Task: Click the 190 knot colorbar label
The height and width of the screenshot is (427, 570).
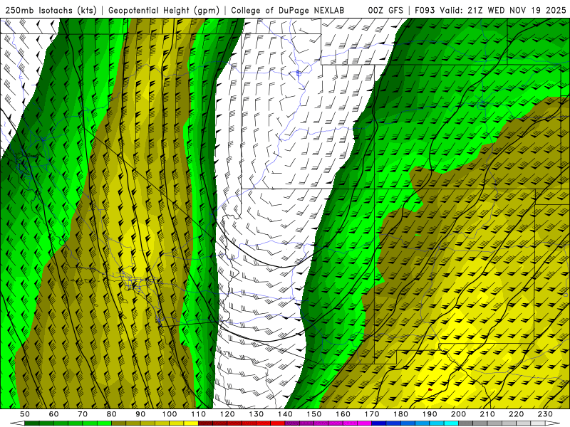Action: tap(430, 414)
